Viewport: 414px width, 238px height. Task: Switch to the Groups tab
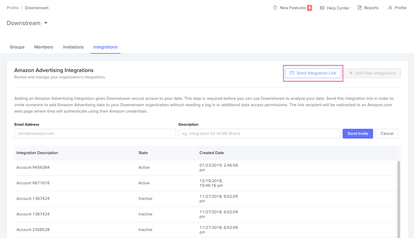click(17, 47)
